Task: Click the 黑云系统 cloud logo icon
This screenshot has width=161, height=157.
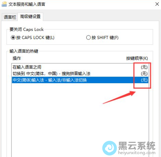Action: (109, 148)
